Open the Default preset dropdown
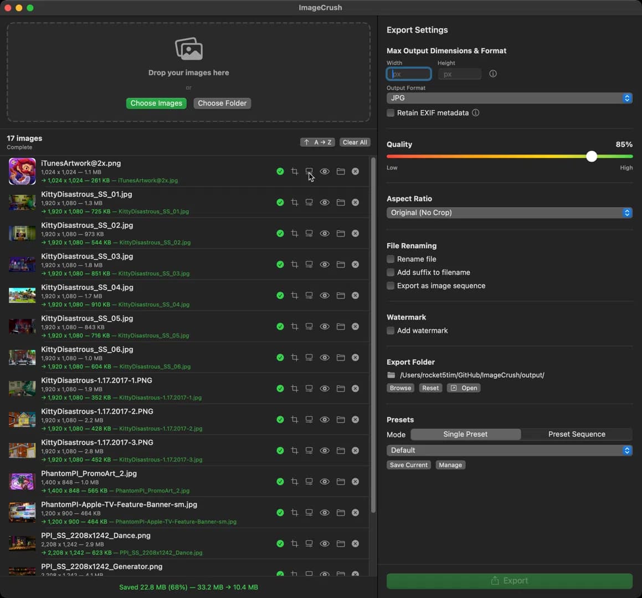642x598 pixels. 510,450
